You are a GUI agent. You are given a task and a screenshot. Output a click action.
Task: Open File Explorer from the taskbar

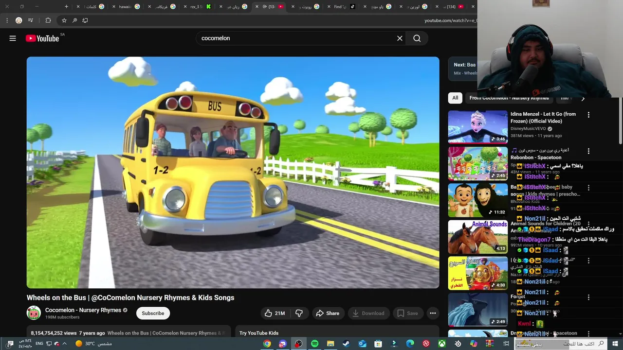[x=330, y=344]
